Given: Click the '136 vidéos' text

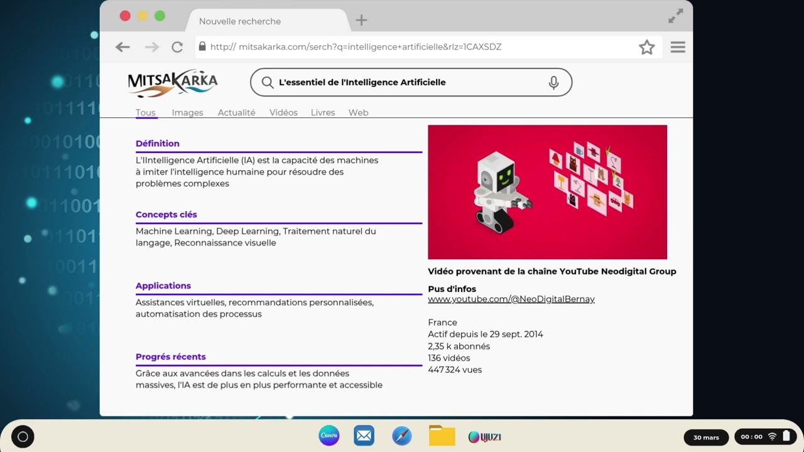Looking at the screenshot, I should [449, 358].
